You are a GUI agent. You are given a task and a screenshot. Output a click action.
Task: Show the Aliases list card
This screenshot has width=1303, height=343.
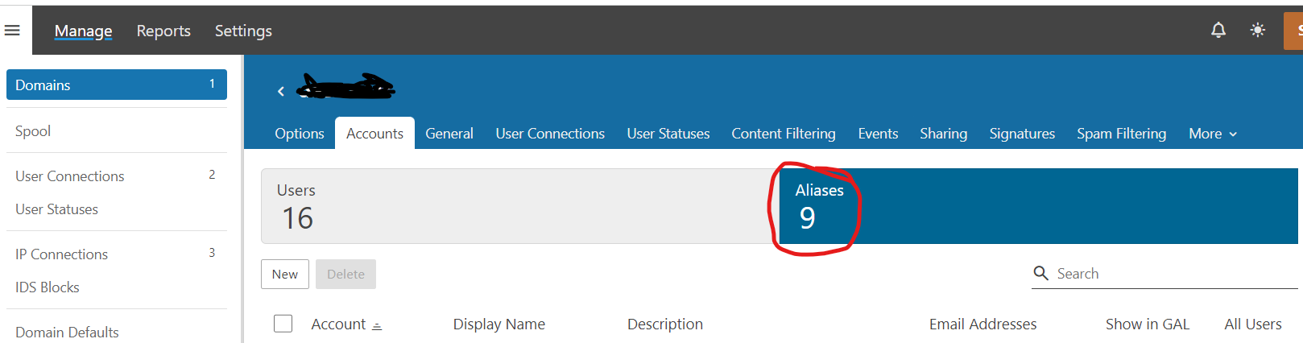[x=1037, y=206]
